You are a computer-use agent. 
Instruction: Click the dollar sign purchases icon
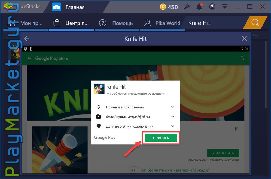click(x=99, y=107)
